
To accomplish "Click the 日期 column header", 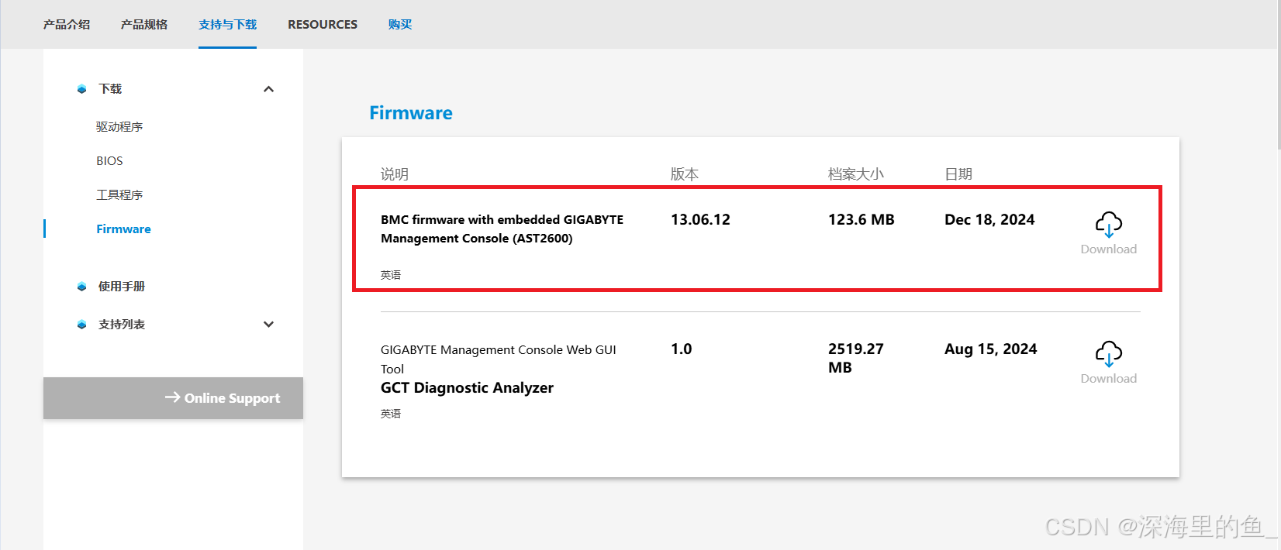I will tap(958, 174).
